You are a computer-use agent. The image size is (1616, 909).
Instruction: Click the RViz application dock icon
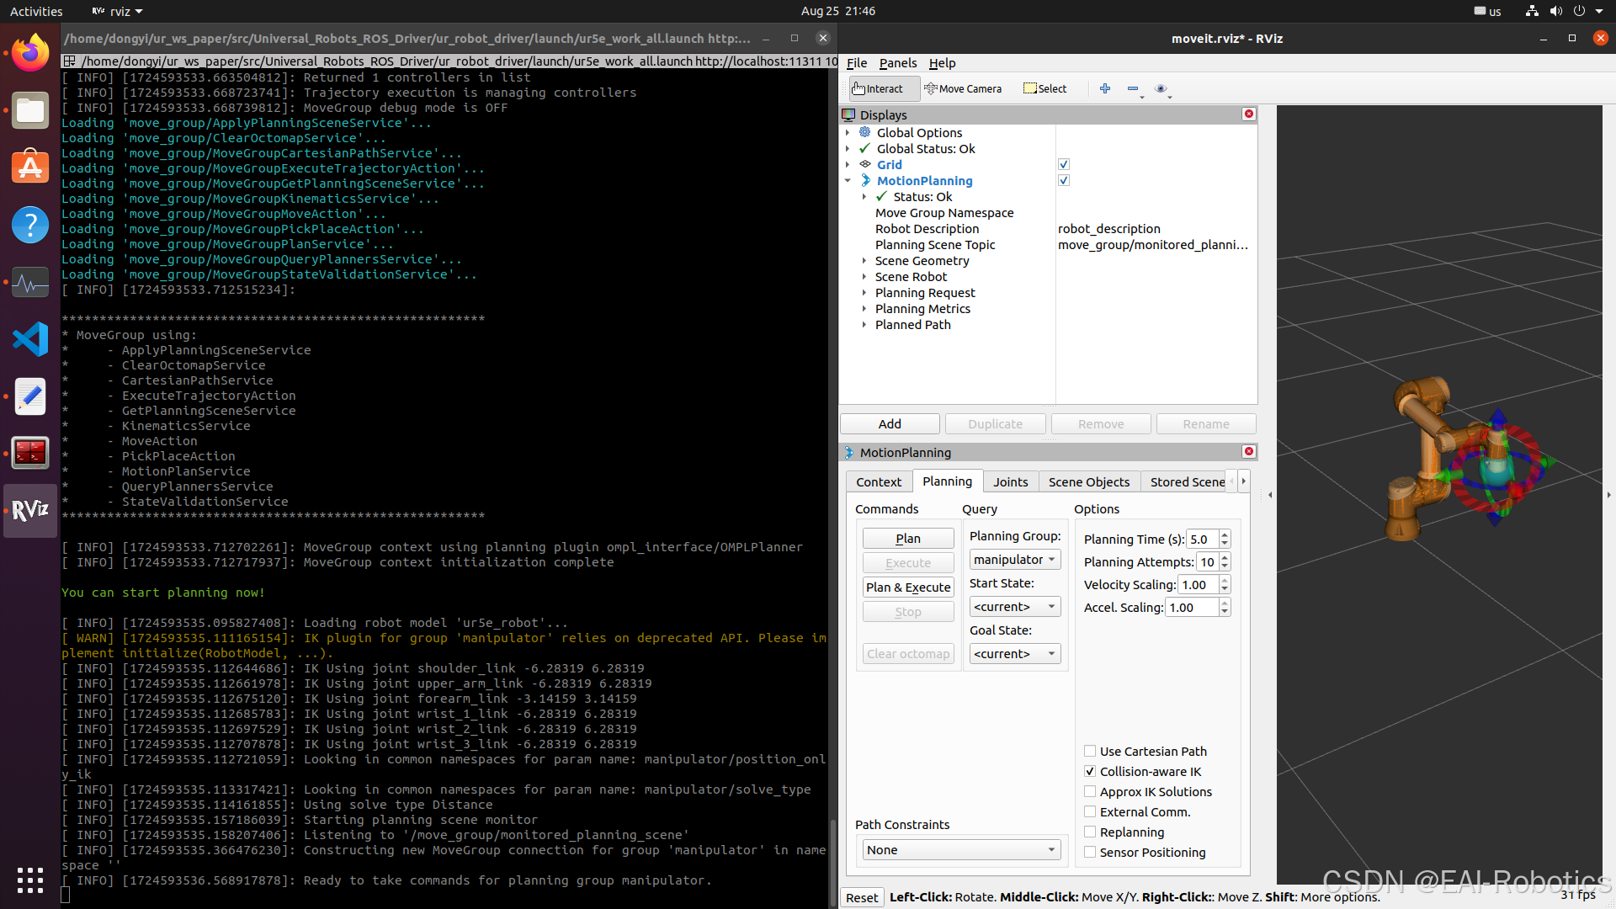click(x=30, y=508)
